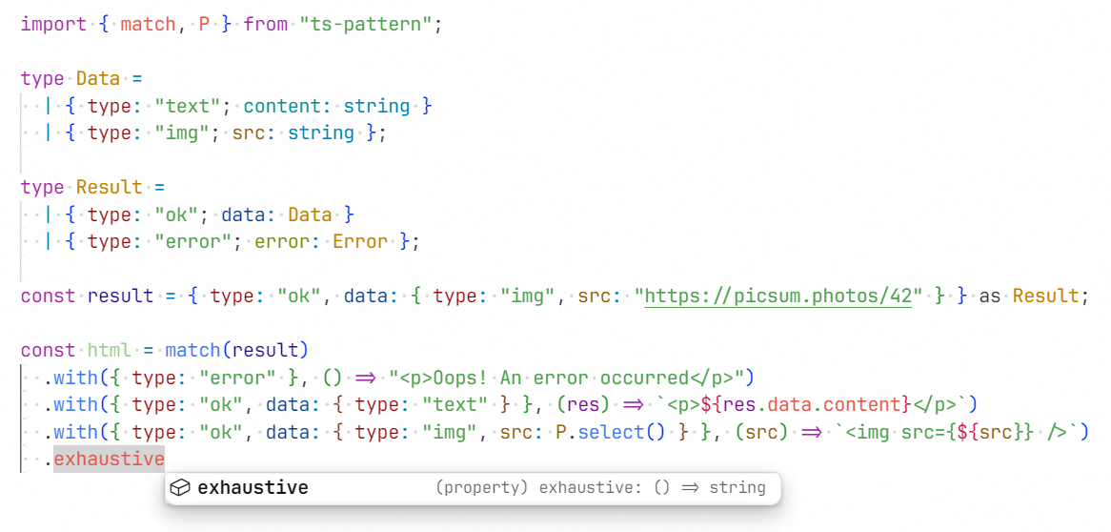The width and height of the screenshot is (1111, 532).
Task: Select the exhaustive autocomplete suggestion
Action: (252, 488)
